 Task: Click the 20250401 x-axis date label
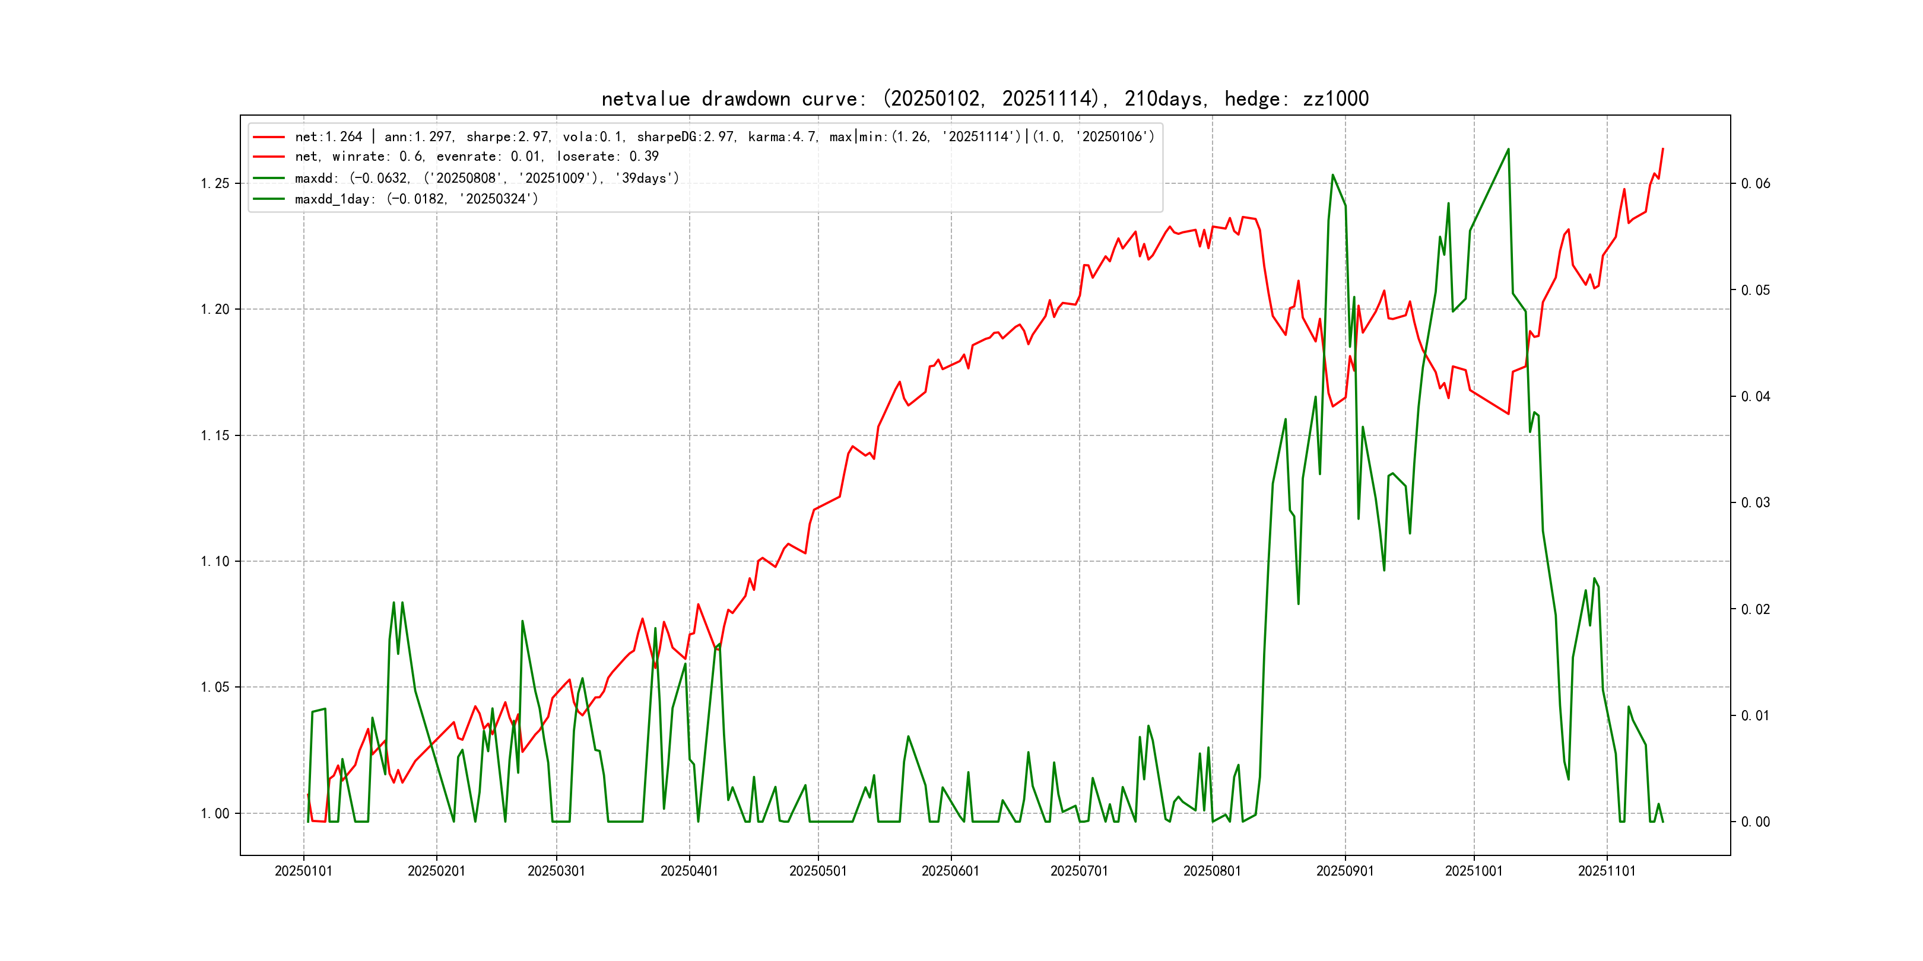pos(689,871)
